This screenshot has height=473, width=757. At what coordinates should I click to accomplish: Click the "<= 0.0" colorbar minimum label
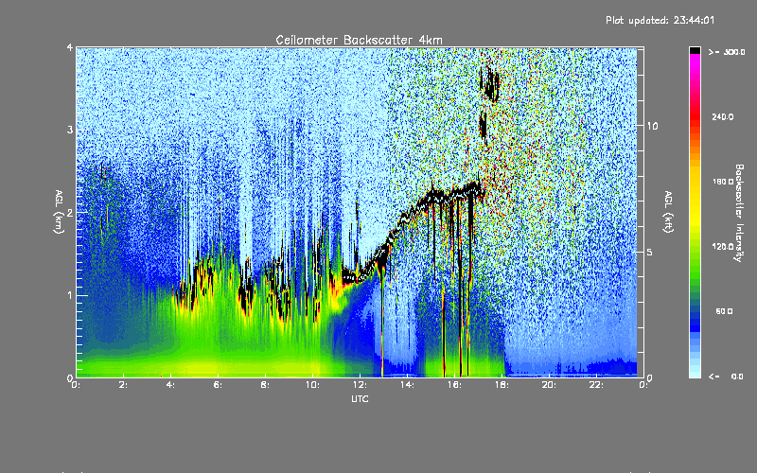(x=726, y=377)
